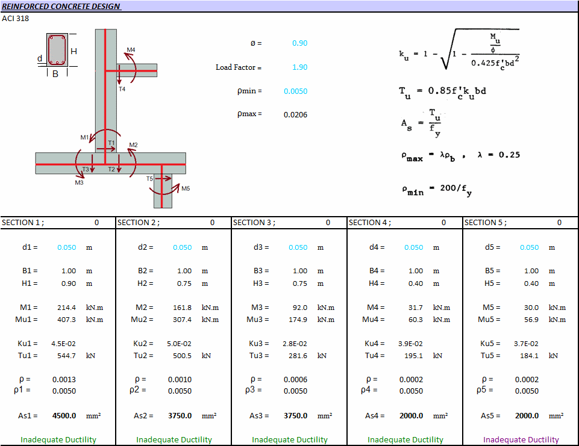Click the H5 value 0.40

[531, 283]
